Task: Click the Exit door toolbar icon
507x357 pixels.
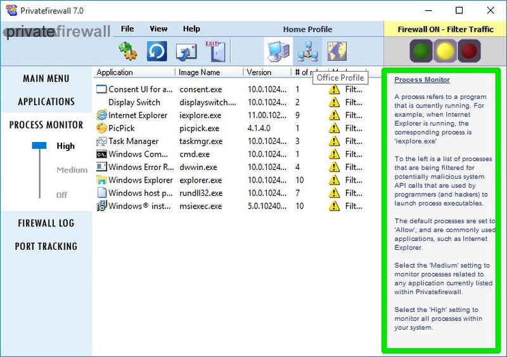Action: [x=215, y=51]
